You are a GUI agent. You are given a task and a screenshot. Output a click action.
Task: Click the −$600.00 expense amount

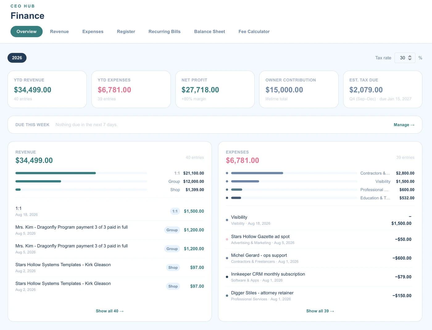[402, 258]
